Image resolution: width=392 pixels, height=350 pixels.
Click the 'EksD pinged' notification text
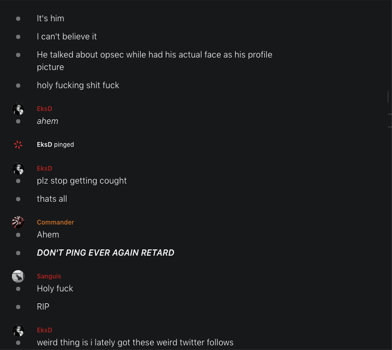tap(56, 145)
